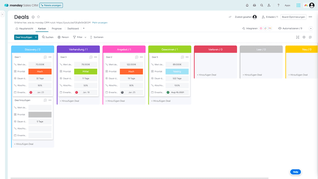Open the Dashboard tab
This screenshot has height=179, width=318.
tap(73, 29)
